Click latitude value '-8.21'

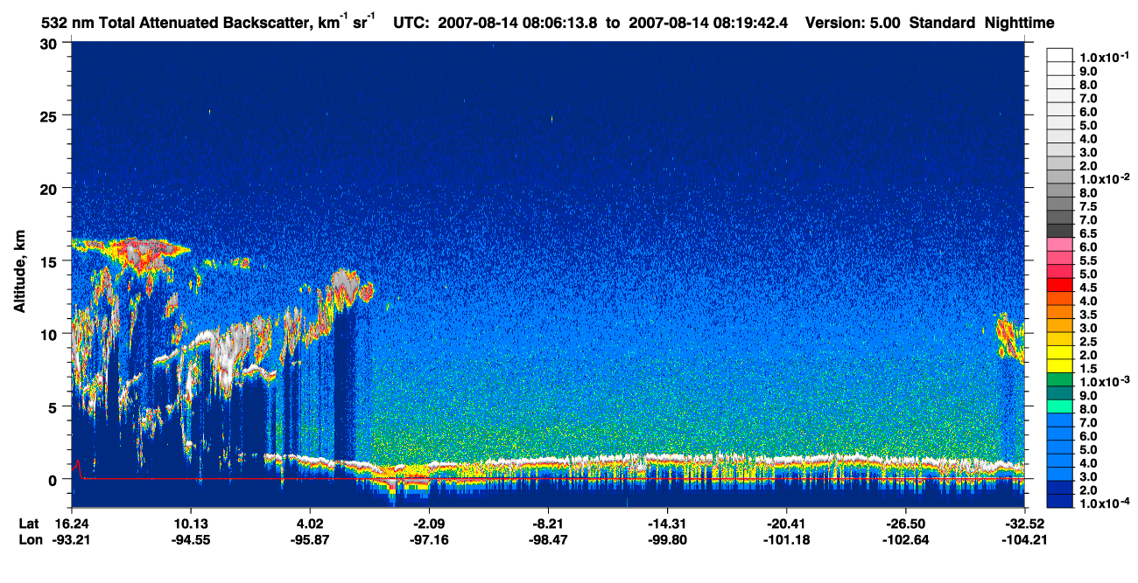547,523
